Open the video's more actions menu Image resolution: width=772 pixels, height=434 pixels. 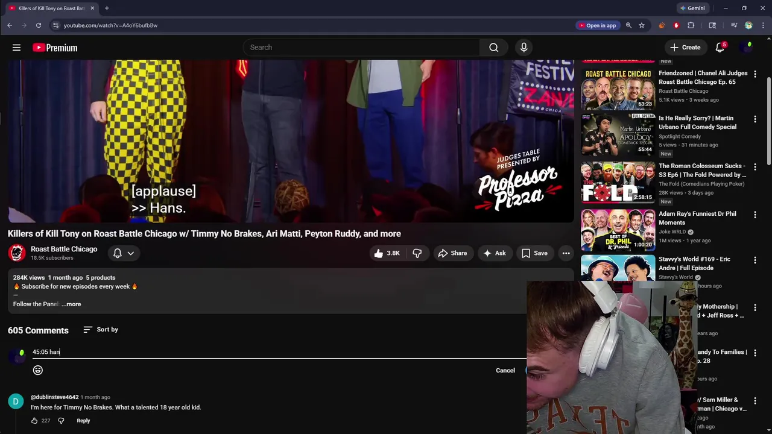[x=566, y=253]
